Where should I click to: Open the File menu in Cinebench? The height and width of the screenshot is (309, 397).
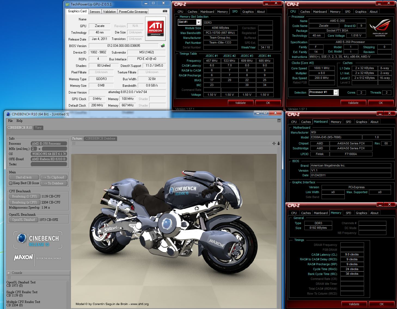[x=10, y=121]
